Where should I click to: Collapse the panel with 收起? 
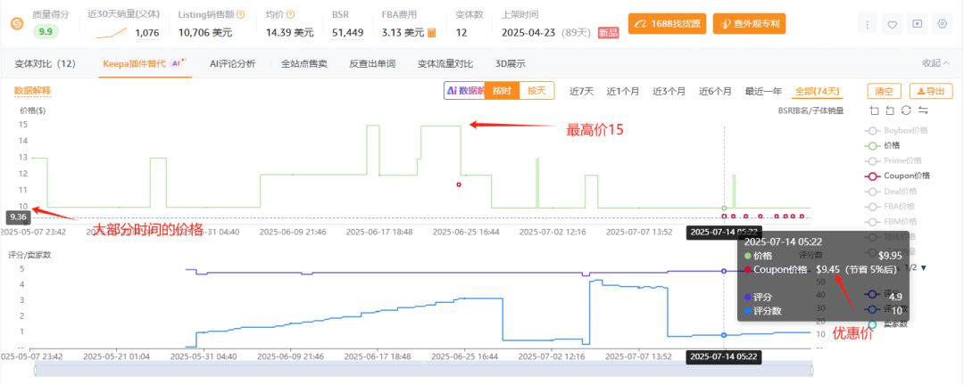(936, 63)
